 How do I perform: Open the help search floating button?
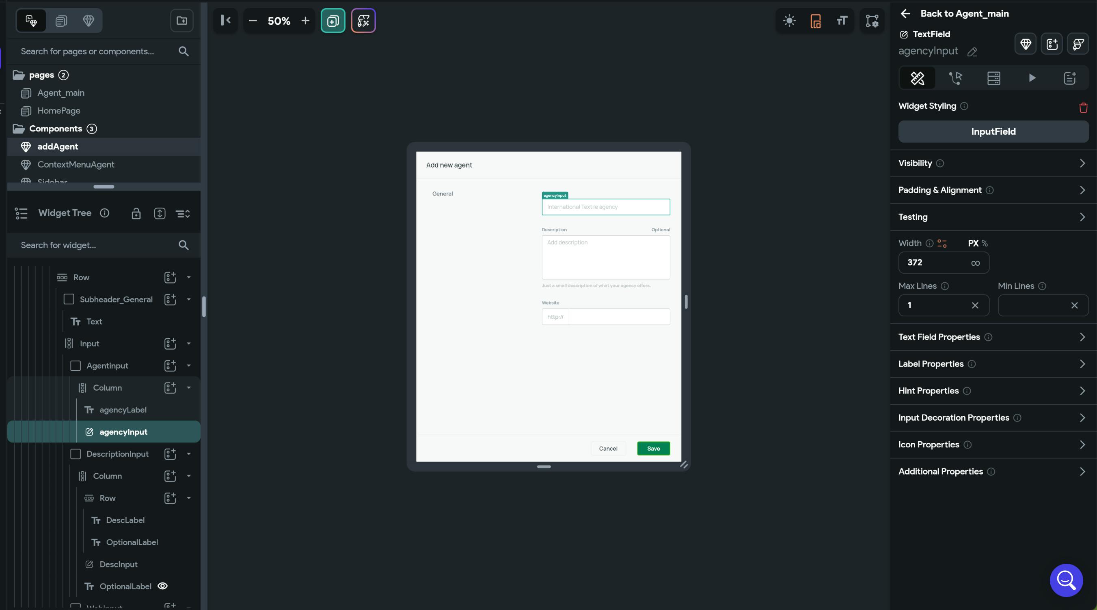[x=1066, y=580]
